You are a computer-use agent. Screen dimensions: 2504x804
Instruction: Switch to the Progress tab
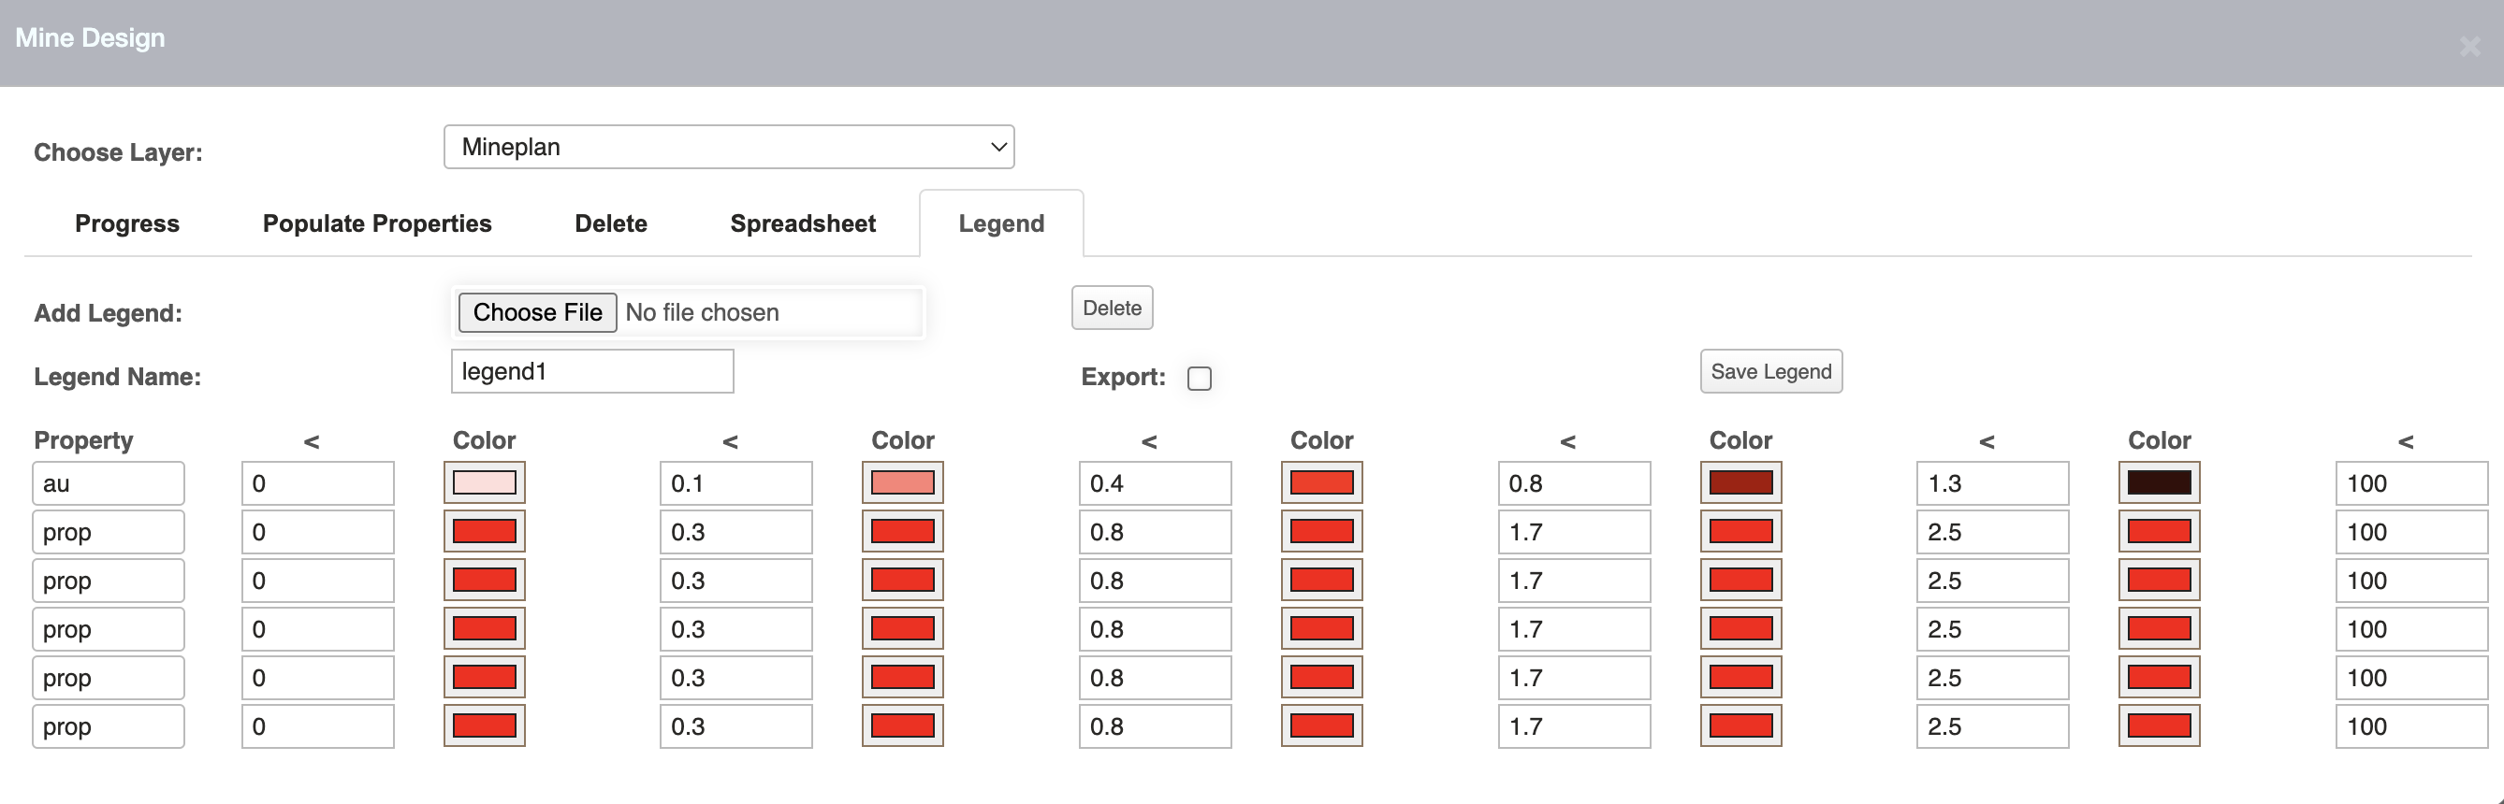pos(127,223)
